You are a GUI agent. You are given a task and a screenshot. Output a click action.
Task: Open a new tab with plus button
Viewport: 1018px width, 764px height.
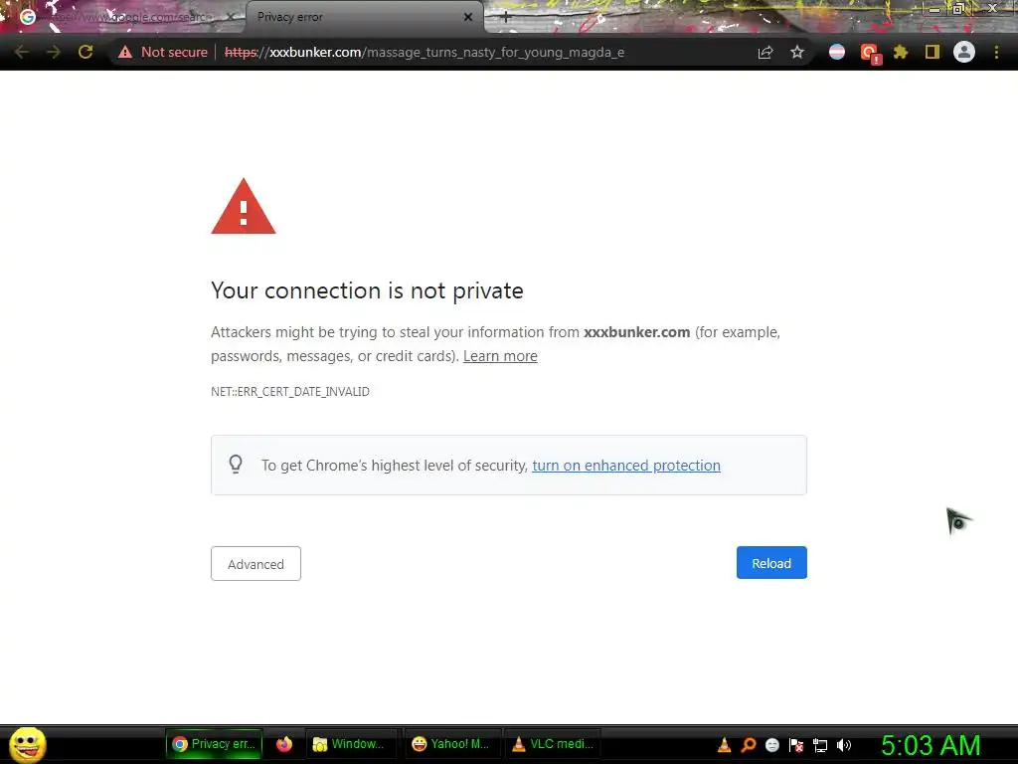point(506,18)
